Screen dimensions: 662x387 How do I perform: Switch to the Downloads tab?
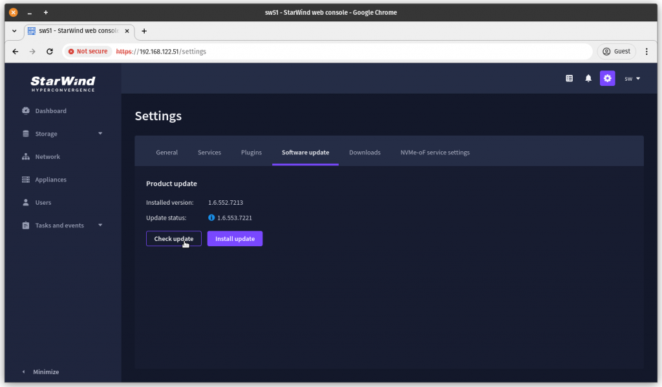point(365,152)
